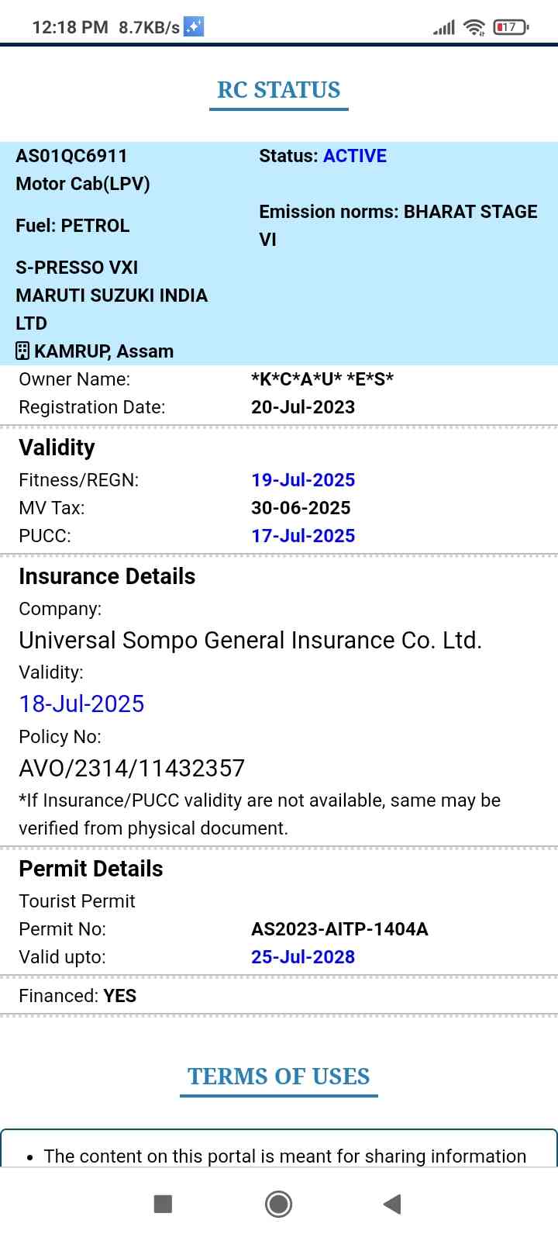Screen dimensions: 558x1241
Task: Tap the battery indicator in status bar
Action: (510, 27)
